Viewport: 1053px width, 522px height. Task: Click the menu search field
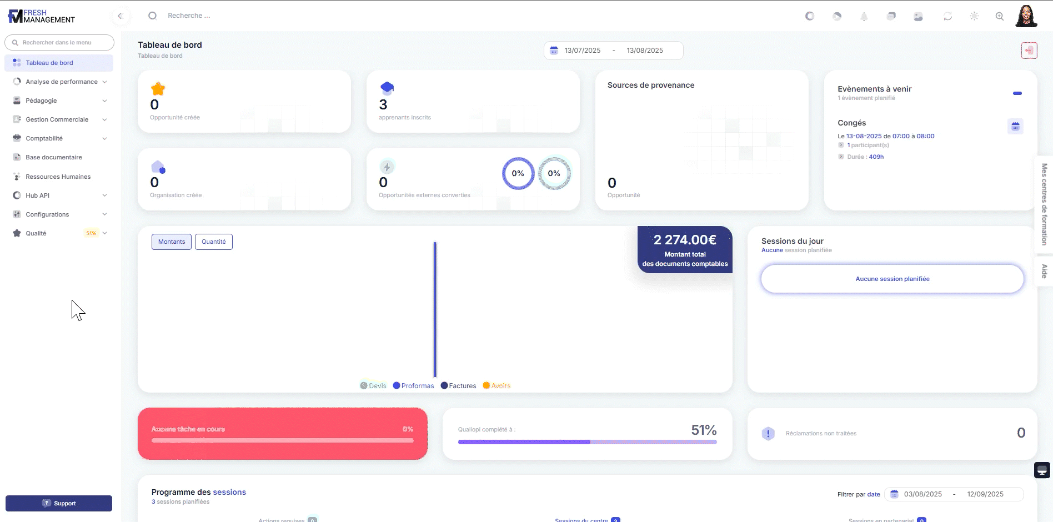click(59, 43)
